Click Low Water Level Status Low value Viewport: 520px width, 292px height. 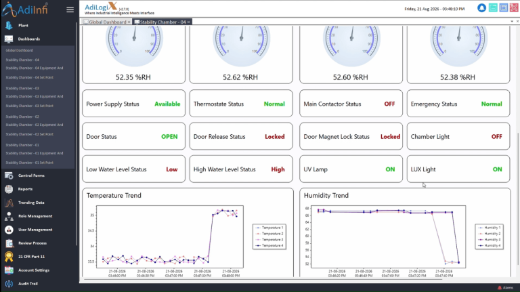click(172, 169)
